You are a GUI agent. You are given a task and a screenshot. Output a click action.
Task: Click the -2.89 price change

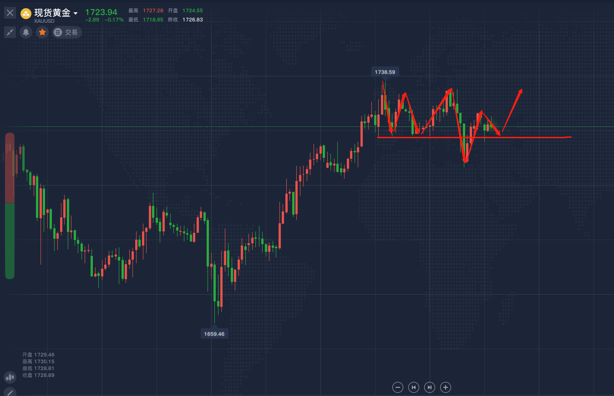coord(92,20)
